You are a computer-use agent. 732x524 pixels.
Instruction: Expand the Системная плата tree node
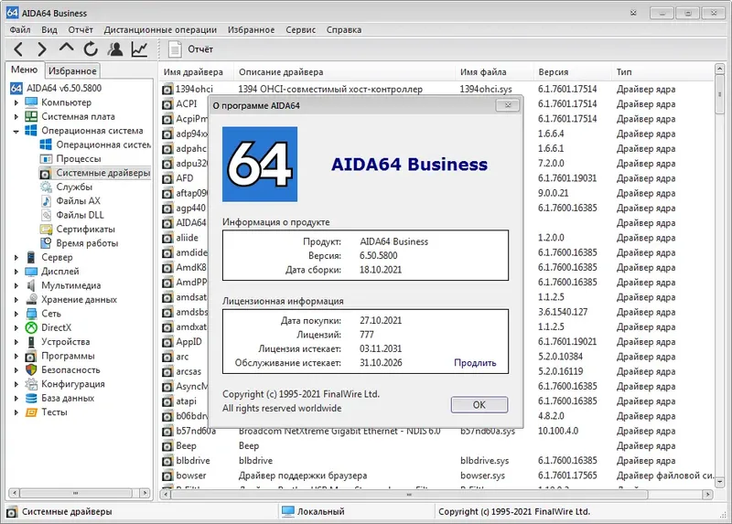(16, 117)
